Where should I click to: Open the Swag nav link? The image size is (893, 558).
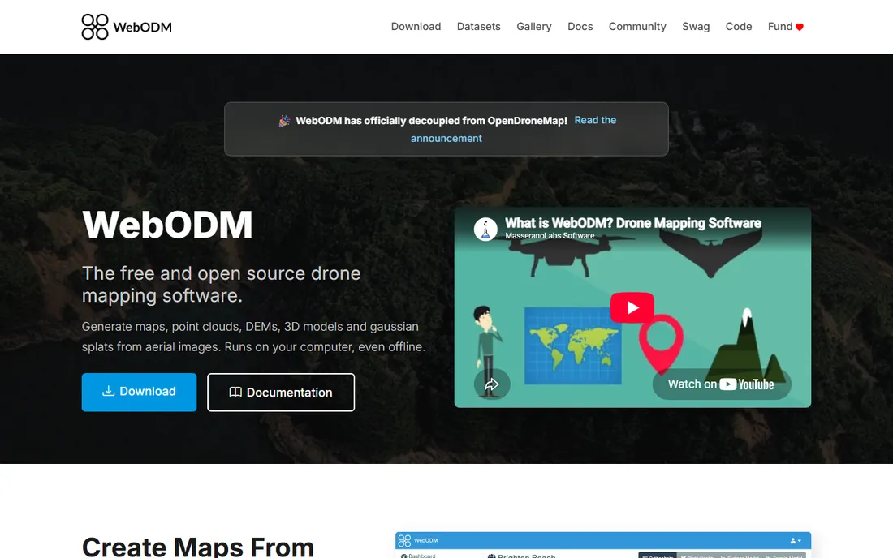tap(696, 27)
